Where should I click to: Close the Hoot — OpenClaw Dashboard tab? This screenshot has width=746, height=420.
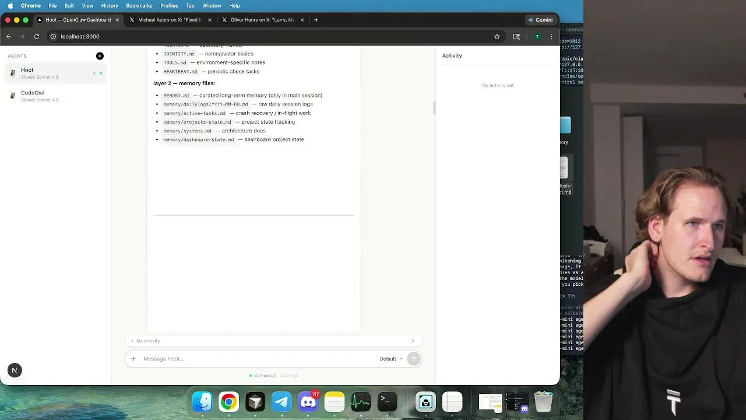(117, 20)
